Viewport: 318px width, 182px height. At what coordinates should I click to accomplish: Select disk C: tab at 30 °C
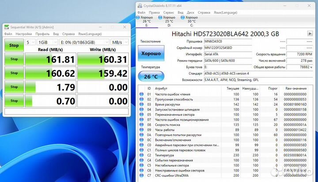[192, 21]
